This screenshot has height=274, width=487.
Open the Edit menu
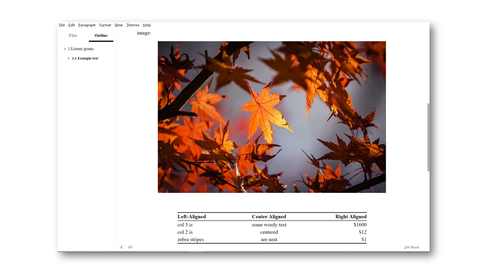72,25
